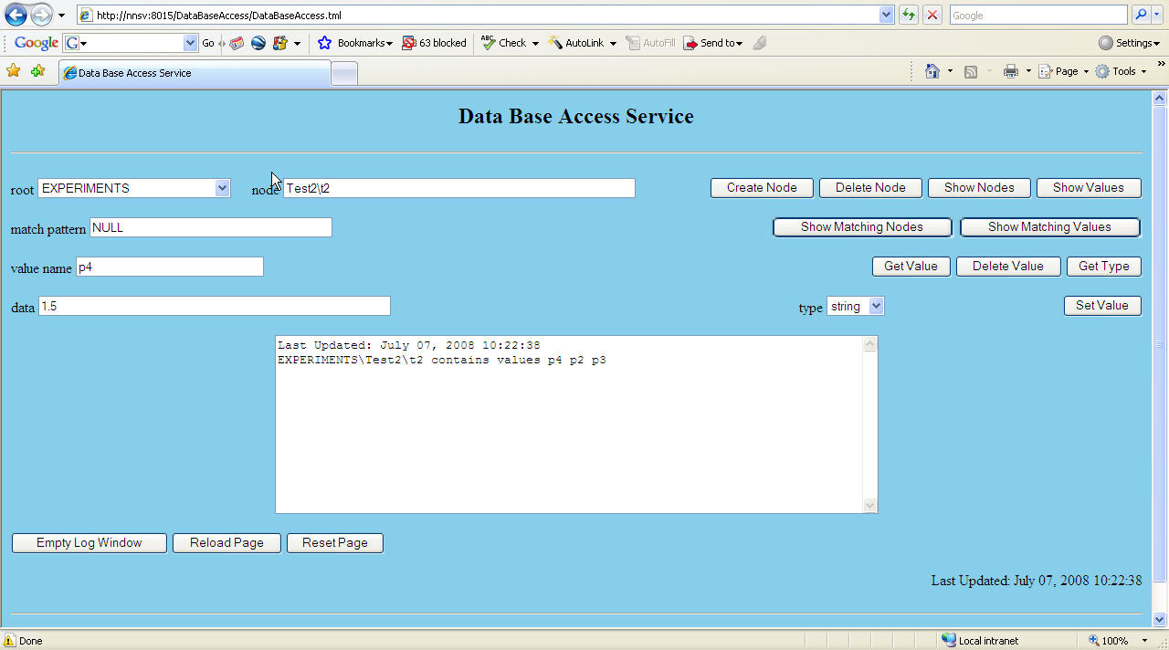Open the Bookmarks menu on Google toolbar
Viewport: 1169px width, 650px height.
click(x=355, y=43)
